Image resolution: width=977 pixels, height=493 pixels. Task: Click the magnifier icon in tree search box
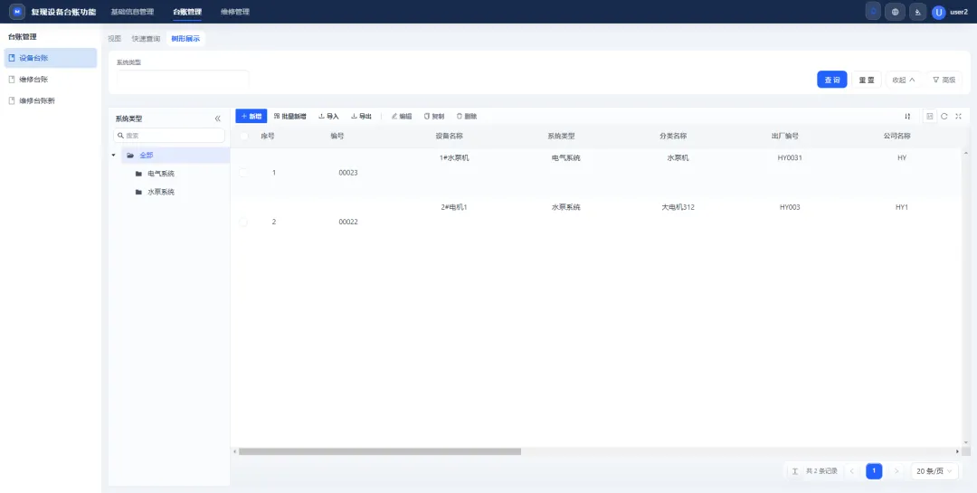121,136
